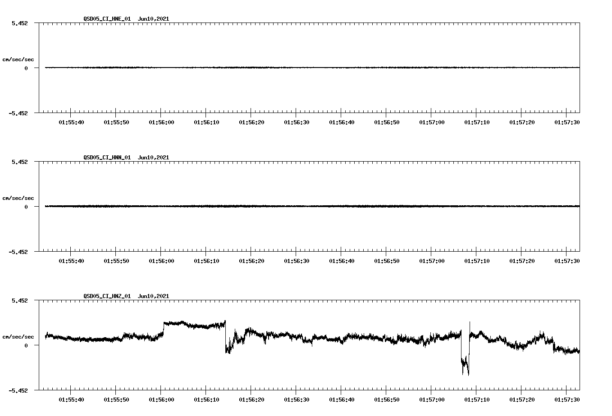Click time label 01:57:30 under HNZ plot
The height and width of the screenshot is (416, 612).
(567, 400)
